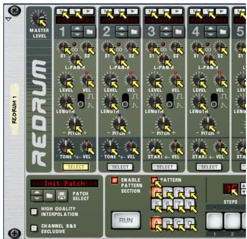Image resolution: width=247 pixels, height=239 pixels.
Task: Increase the Steps count with the up arrow
Action: click(x=244, y=186)
